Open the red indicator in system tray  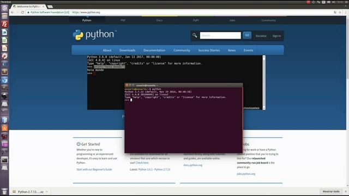point(308,2)
